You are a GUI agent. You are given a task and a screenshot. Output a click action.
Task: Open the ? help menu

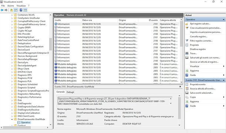pos(29,6)
